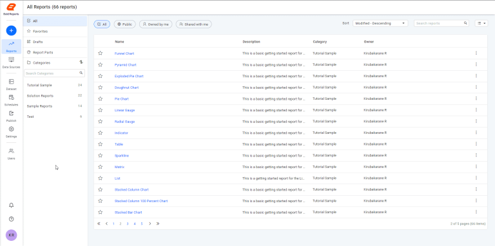495x246 pixels.
Task: Select All in the left panel
Action: [55, 21]
